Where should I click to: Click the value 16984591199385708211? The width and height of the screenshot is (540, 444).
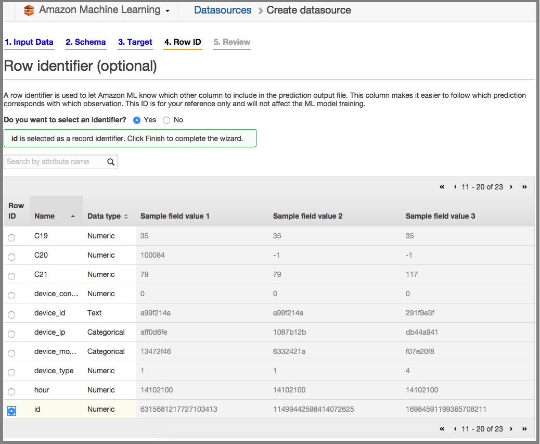[x=446, y=409]
